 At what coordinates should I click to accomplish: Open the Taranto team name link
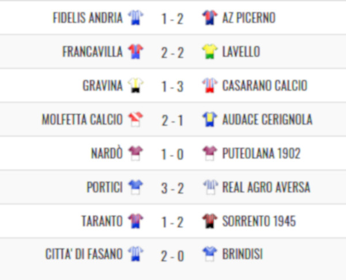tap(102, 221)
